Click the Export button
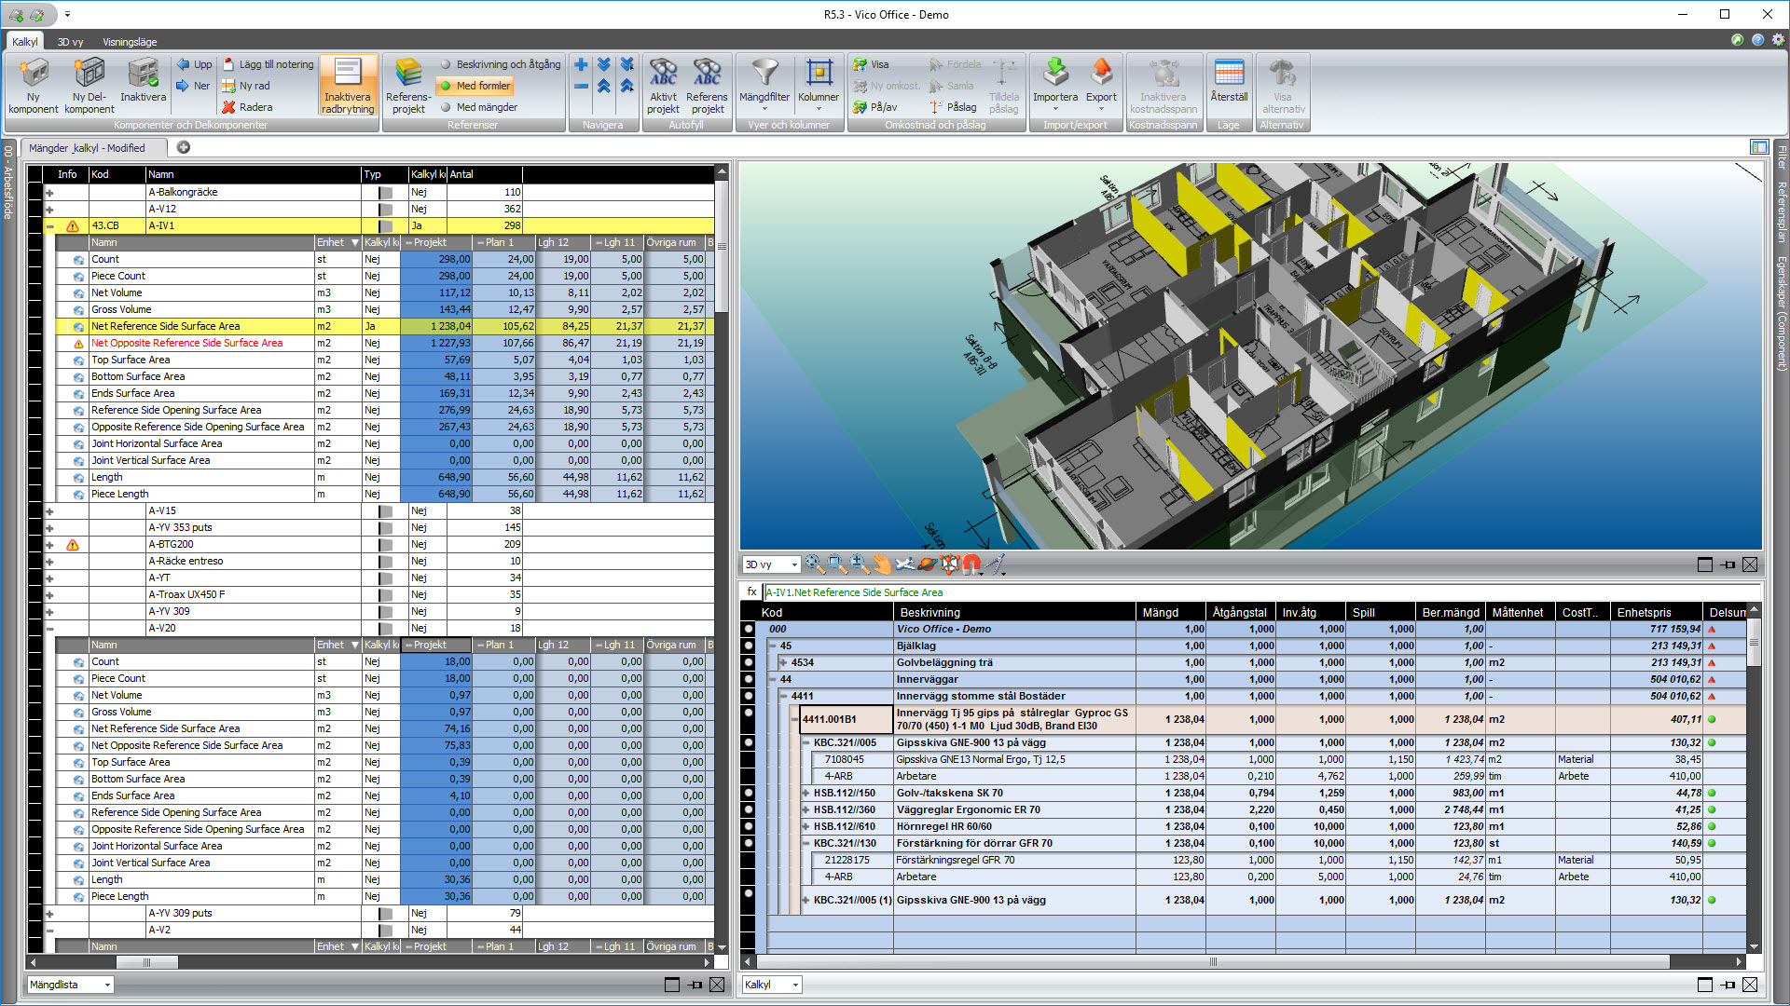Viewport: 1790px width, 1006px height. coord(1101,84)
